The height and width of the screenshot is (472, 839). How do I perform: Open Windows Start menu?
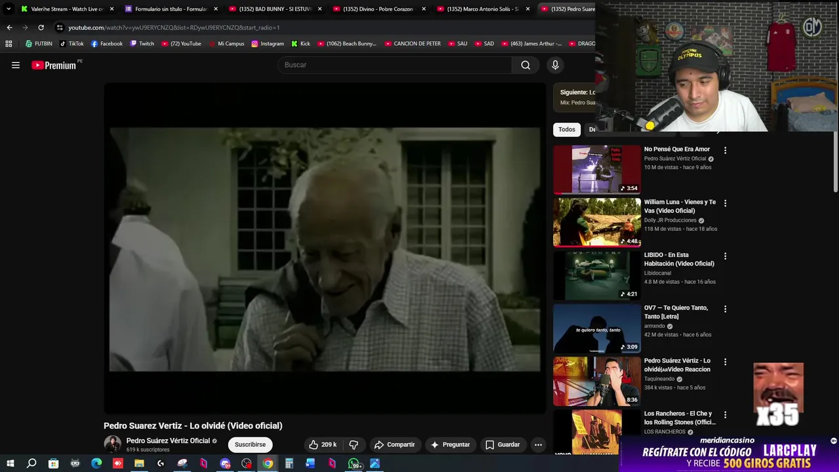(x=10, y=463)
